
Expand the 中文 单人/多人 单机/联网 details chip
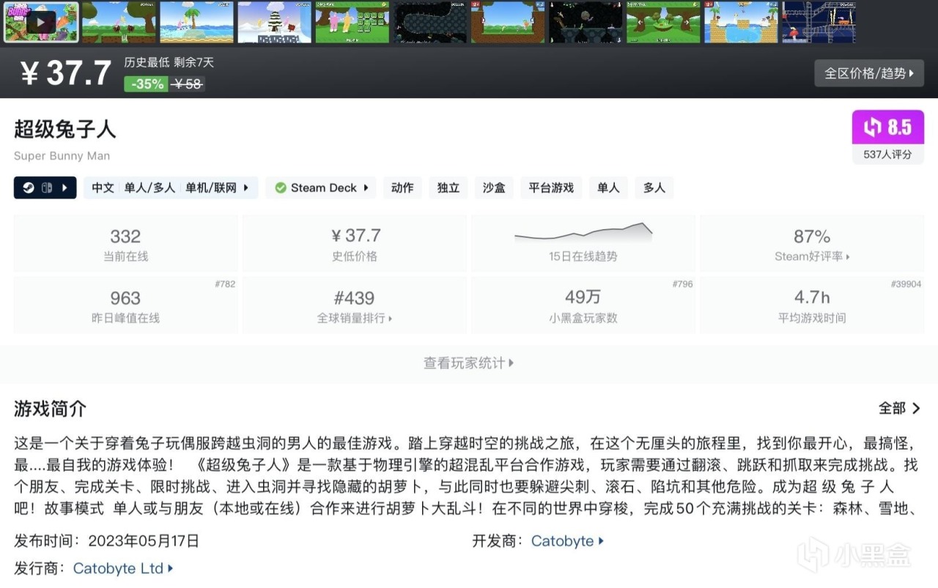click(x=171, y=187)
